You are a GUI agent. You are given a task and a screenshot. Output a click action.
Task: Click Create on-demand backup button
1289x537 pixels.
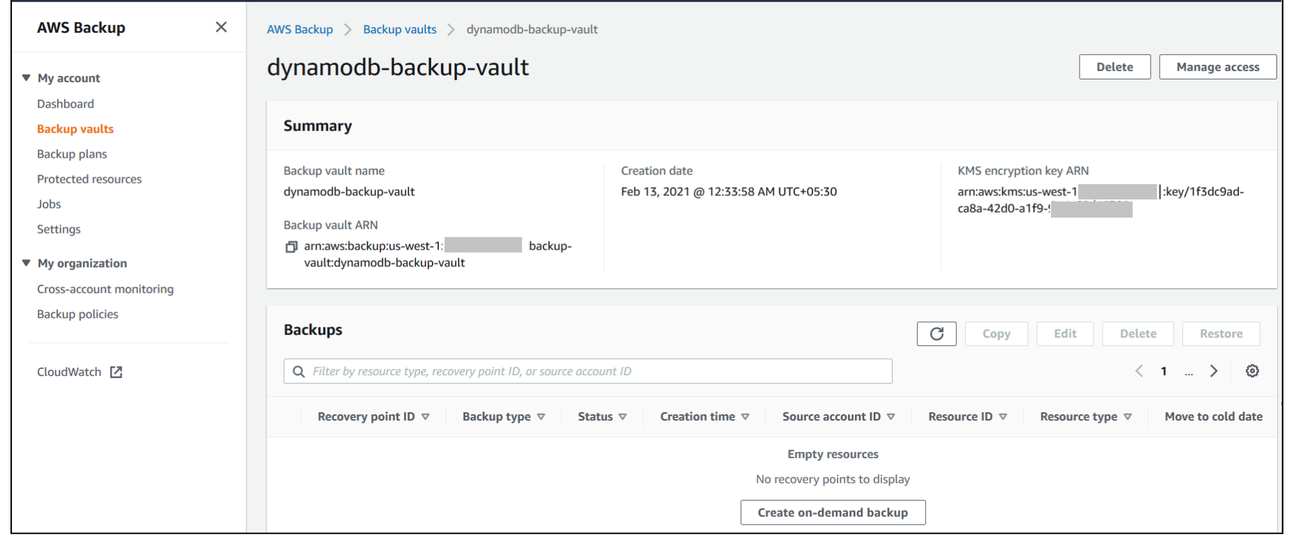[x=833, y=512]
